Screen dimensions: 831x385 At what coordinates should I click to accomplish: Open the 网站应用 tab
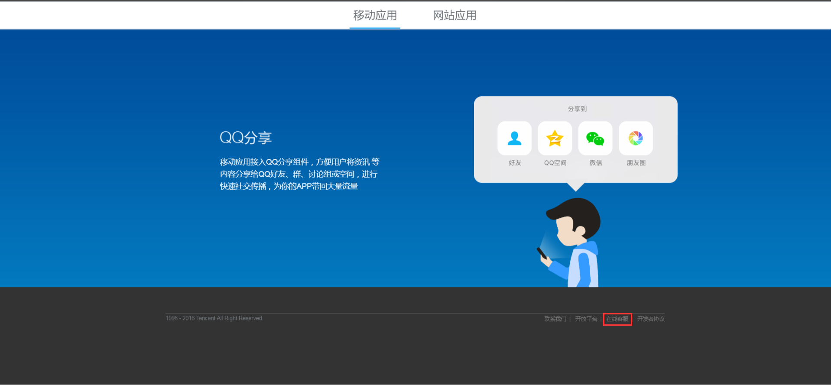(x=454, y=16)
